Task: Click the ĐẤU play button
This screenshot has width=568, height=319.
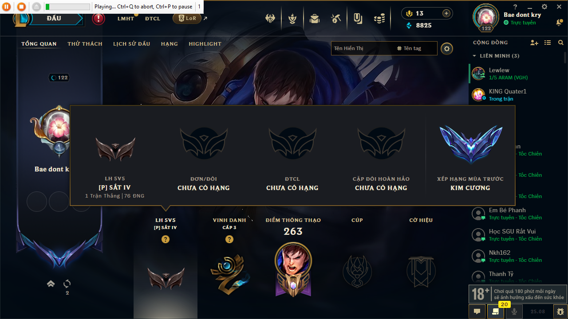Action: [53, 19]
